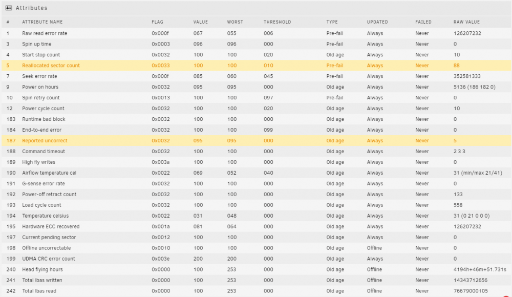Select the highlighted Reallocated sector count row
Screen dimensions: 512x297
256,66
